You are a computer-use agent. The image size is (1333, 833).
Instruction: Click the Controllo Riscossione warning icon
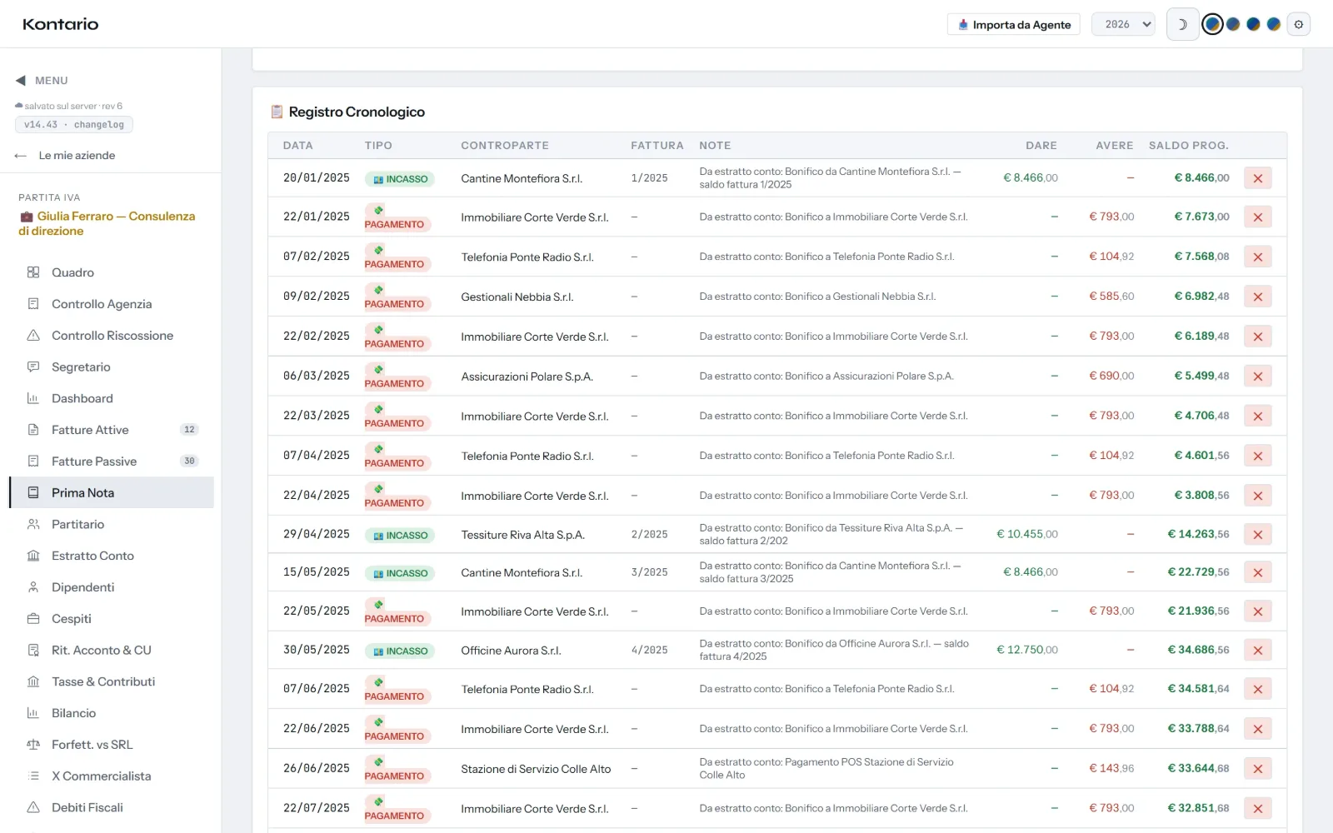[33, 336]
